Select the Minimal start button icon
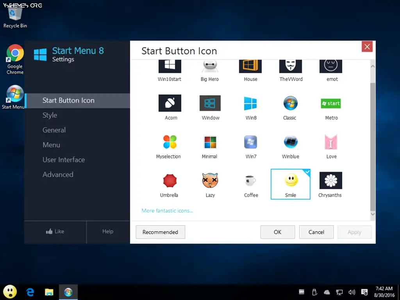400x300 pixels. [x=210, y=142]
